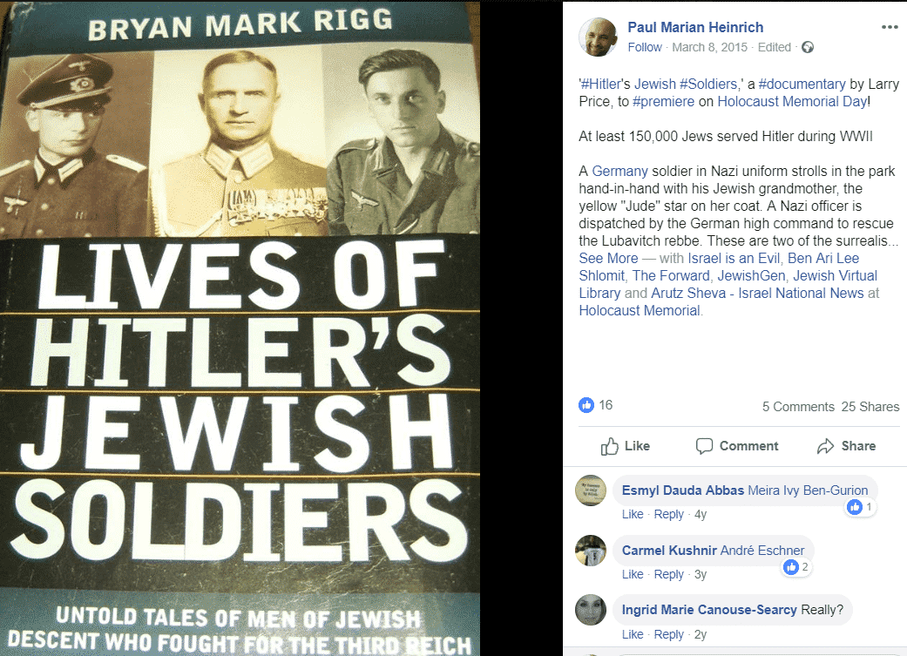Click Esmyl Dauda Abbas's avatar
The height and width of the screenshot is (656, 907).
pyautogui.click(x=591, y=490)
